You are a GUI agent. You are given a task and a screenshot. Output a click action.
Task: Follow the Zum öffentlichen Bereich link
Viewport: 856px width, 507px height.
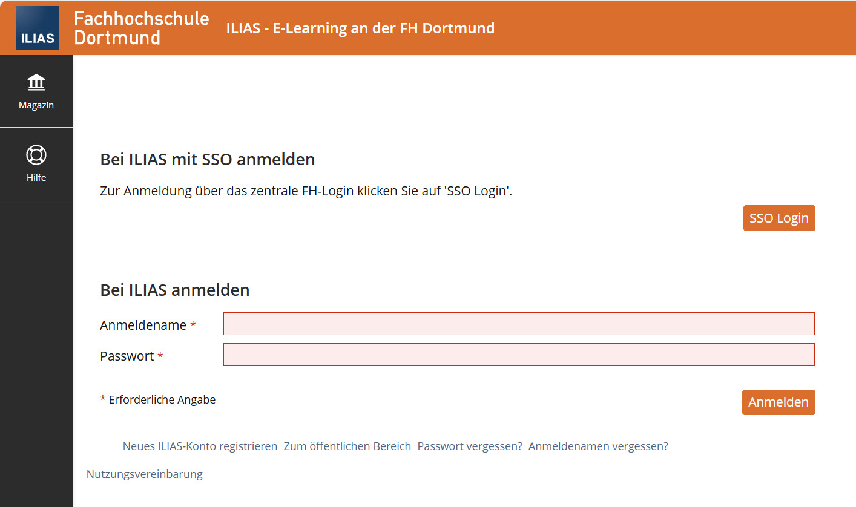pos(347,446)
